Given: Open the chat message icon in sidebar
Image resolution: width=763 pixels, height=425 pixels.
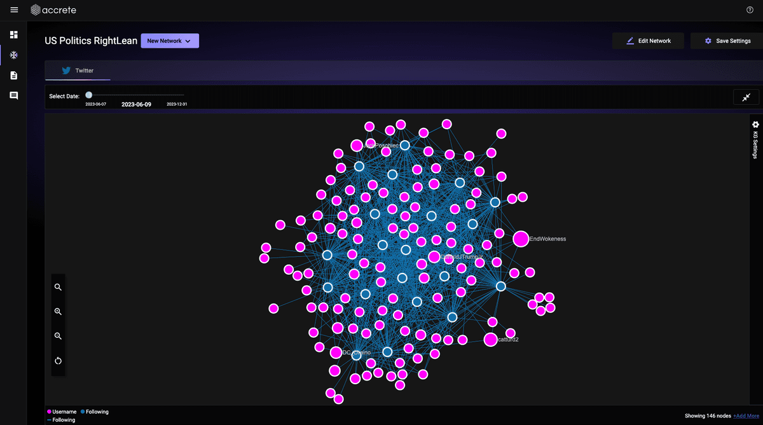Looking at the screenshot, I should click(x=14, y=95).
